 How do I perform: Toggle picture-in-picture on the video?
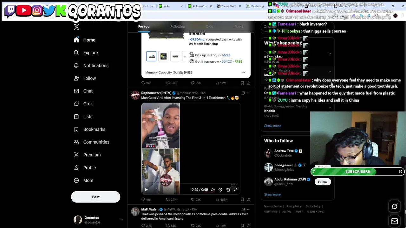pyautogui.click(x=228, y=190)
